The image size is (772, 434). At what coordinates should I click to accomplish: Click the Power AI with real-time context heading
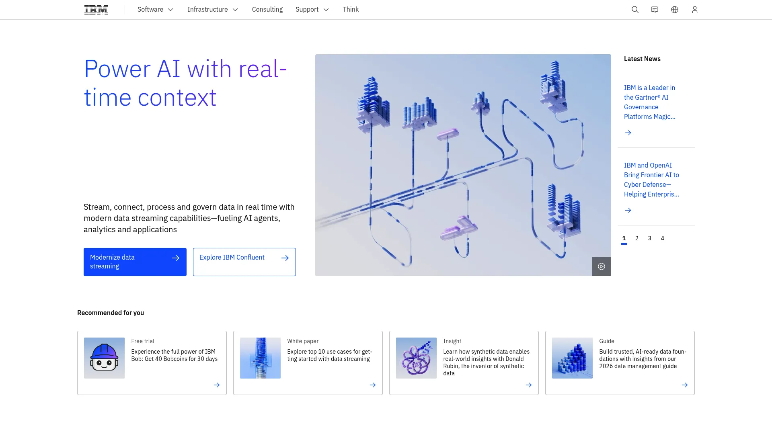(185, 83)
